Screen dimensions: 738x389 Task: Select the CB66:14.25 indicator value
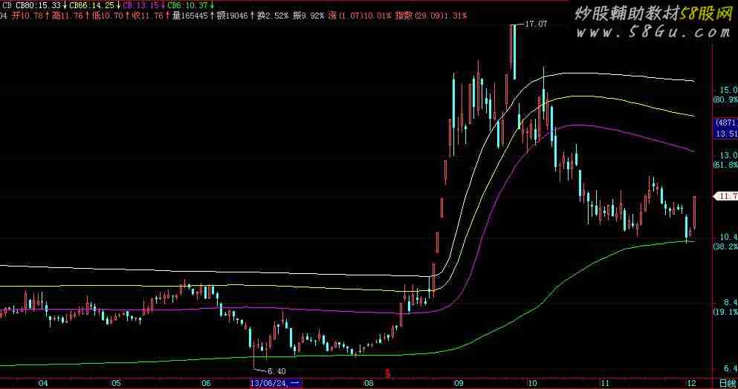[92, 5]
